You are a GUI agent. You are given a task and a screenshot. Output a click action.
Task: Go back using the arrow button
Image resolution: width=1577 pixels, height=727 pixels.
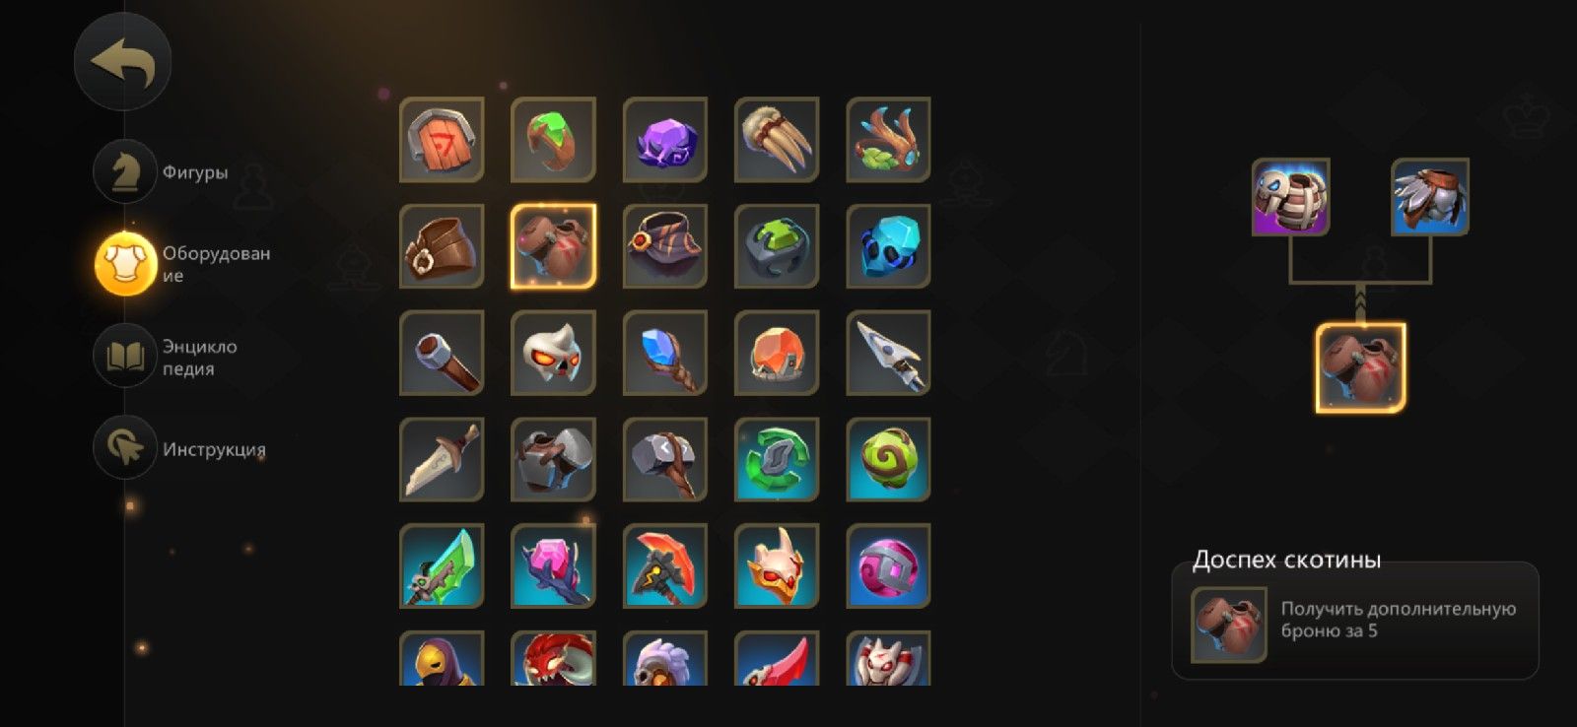click(x=122, y=62)
